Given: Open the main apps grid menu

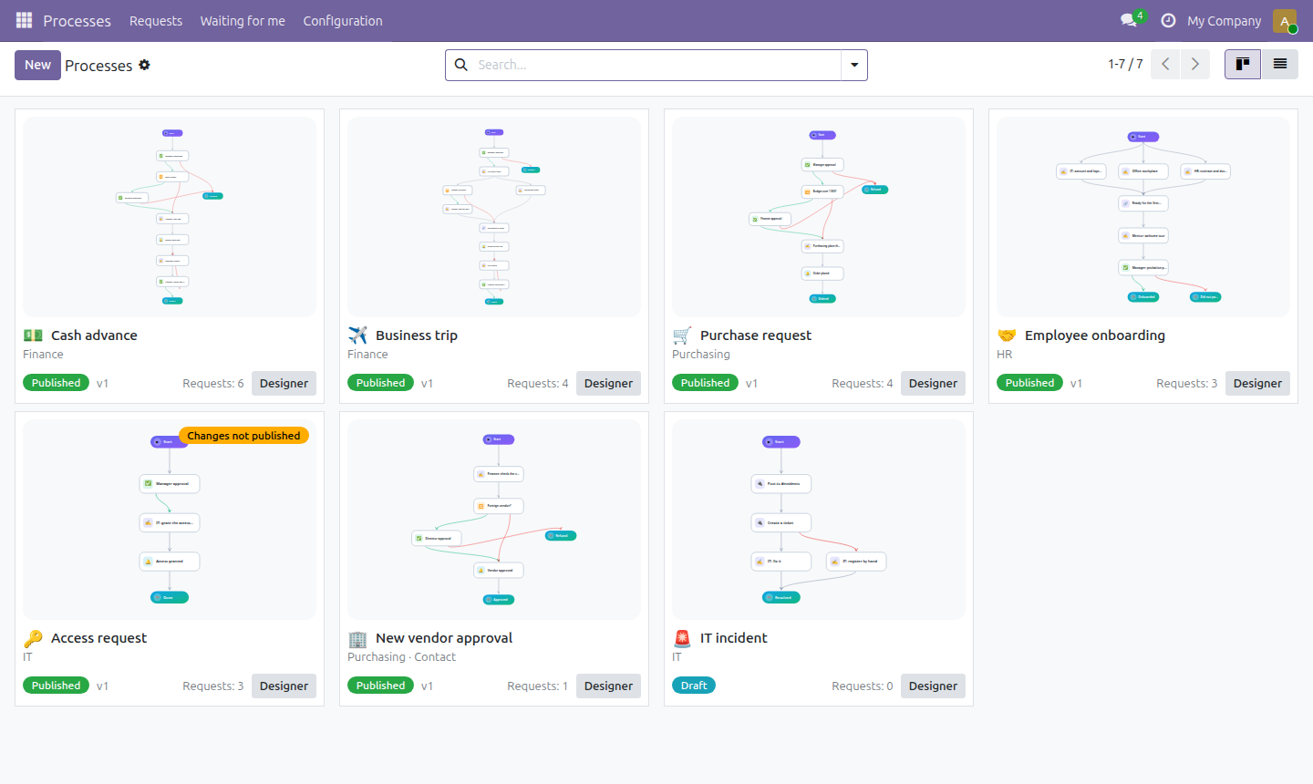Looking at the screenshot, I should (x=24, y=20).
